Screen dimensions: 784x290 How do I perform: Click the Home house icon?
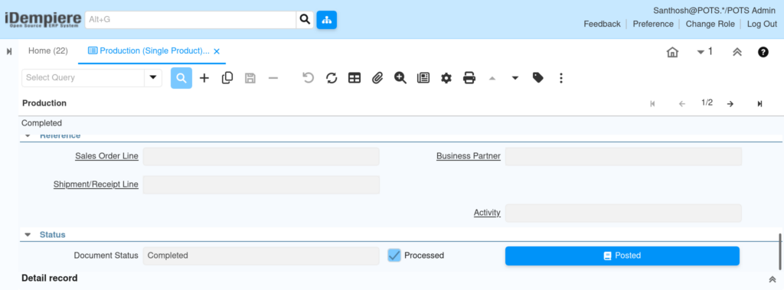click(672, 52)
